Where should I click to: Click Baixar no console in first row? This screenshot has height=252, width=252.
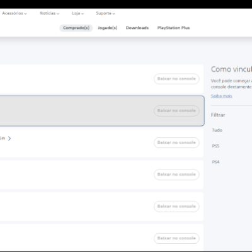coord(176,79)
